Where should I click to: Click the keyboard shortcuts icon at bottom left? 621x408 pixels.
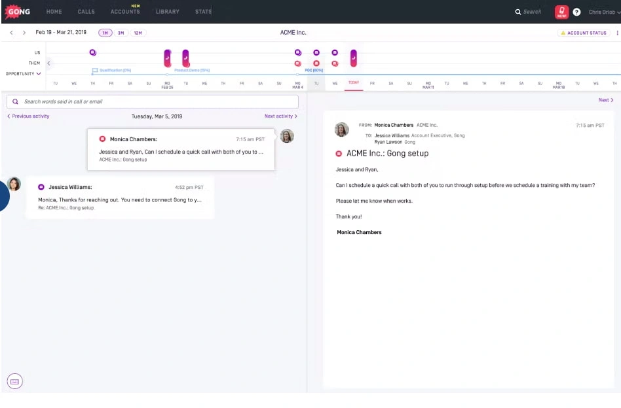14,381
